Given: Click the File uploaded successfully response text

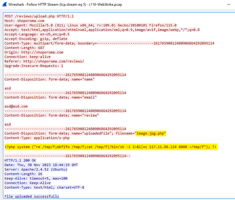Looking at the screenshot, I should click(32, 196).
